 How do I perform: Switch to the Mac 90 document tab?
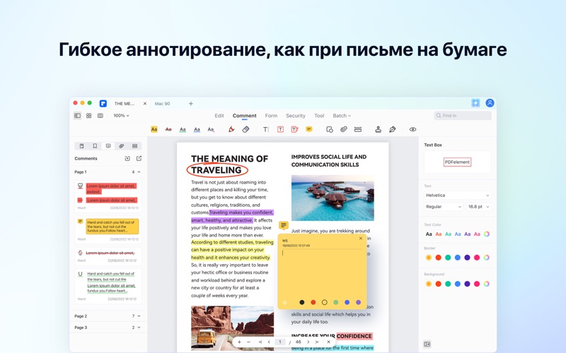pyautogui.click(x=162, y=103)
